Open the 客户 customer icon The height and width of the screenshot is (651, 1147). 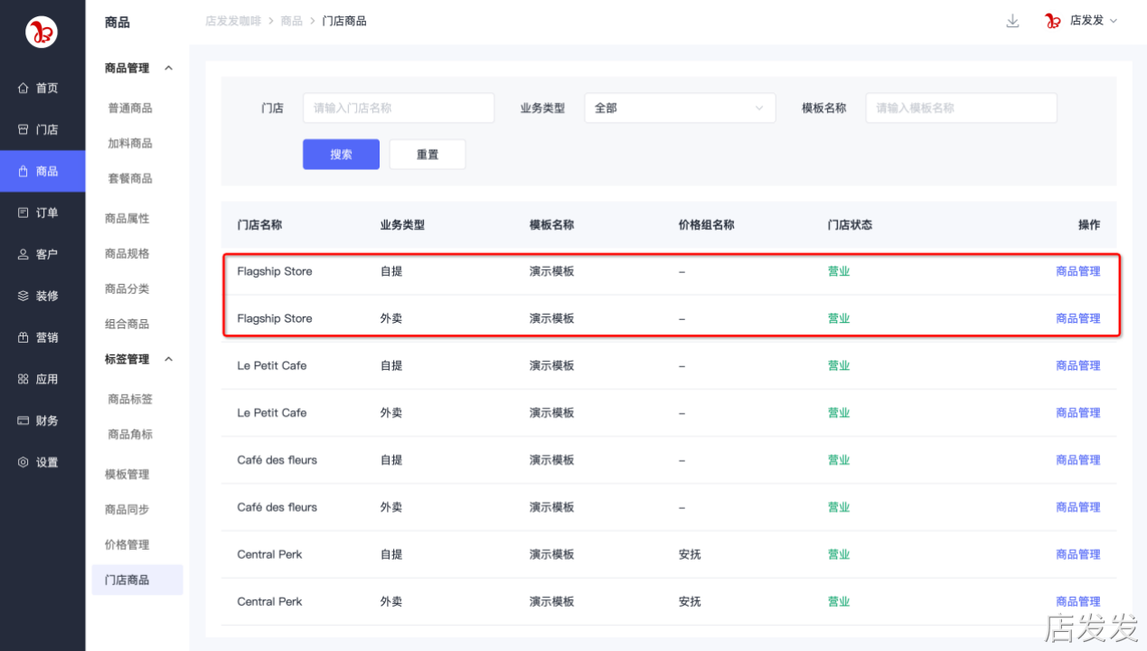pos(24,254)
